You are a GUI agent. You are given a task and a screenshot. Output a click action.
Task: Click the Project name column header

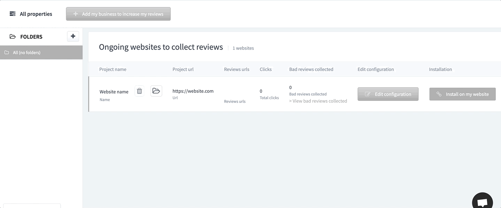coord(113,69)
